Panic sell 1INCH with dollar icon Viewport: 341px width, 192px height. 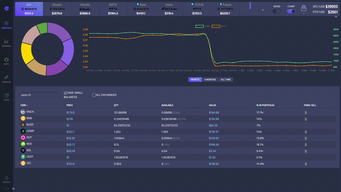(306, 113)
